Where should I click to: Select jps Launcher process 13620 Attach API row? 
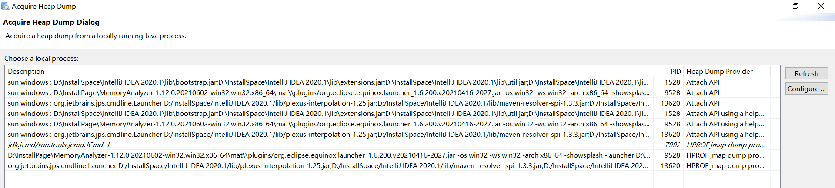304,103
